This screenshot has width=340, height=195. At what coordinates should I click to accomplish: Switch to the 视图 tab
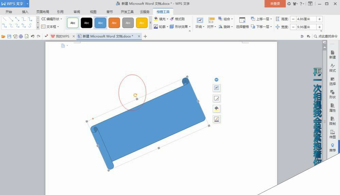93,12
